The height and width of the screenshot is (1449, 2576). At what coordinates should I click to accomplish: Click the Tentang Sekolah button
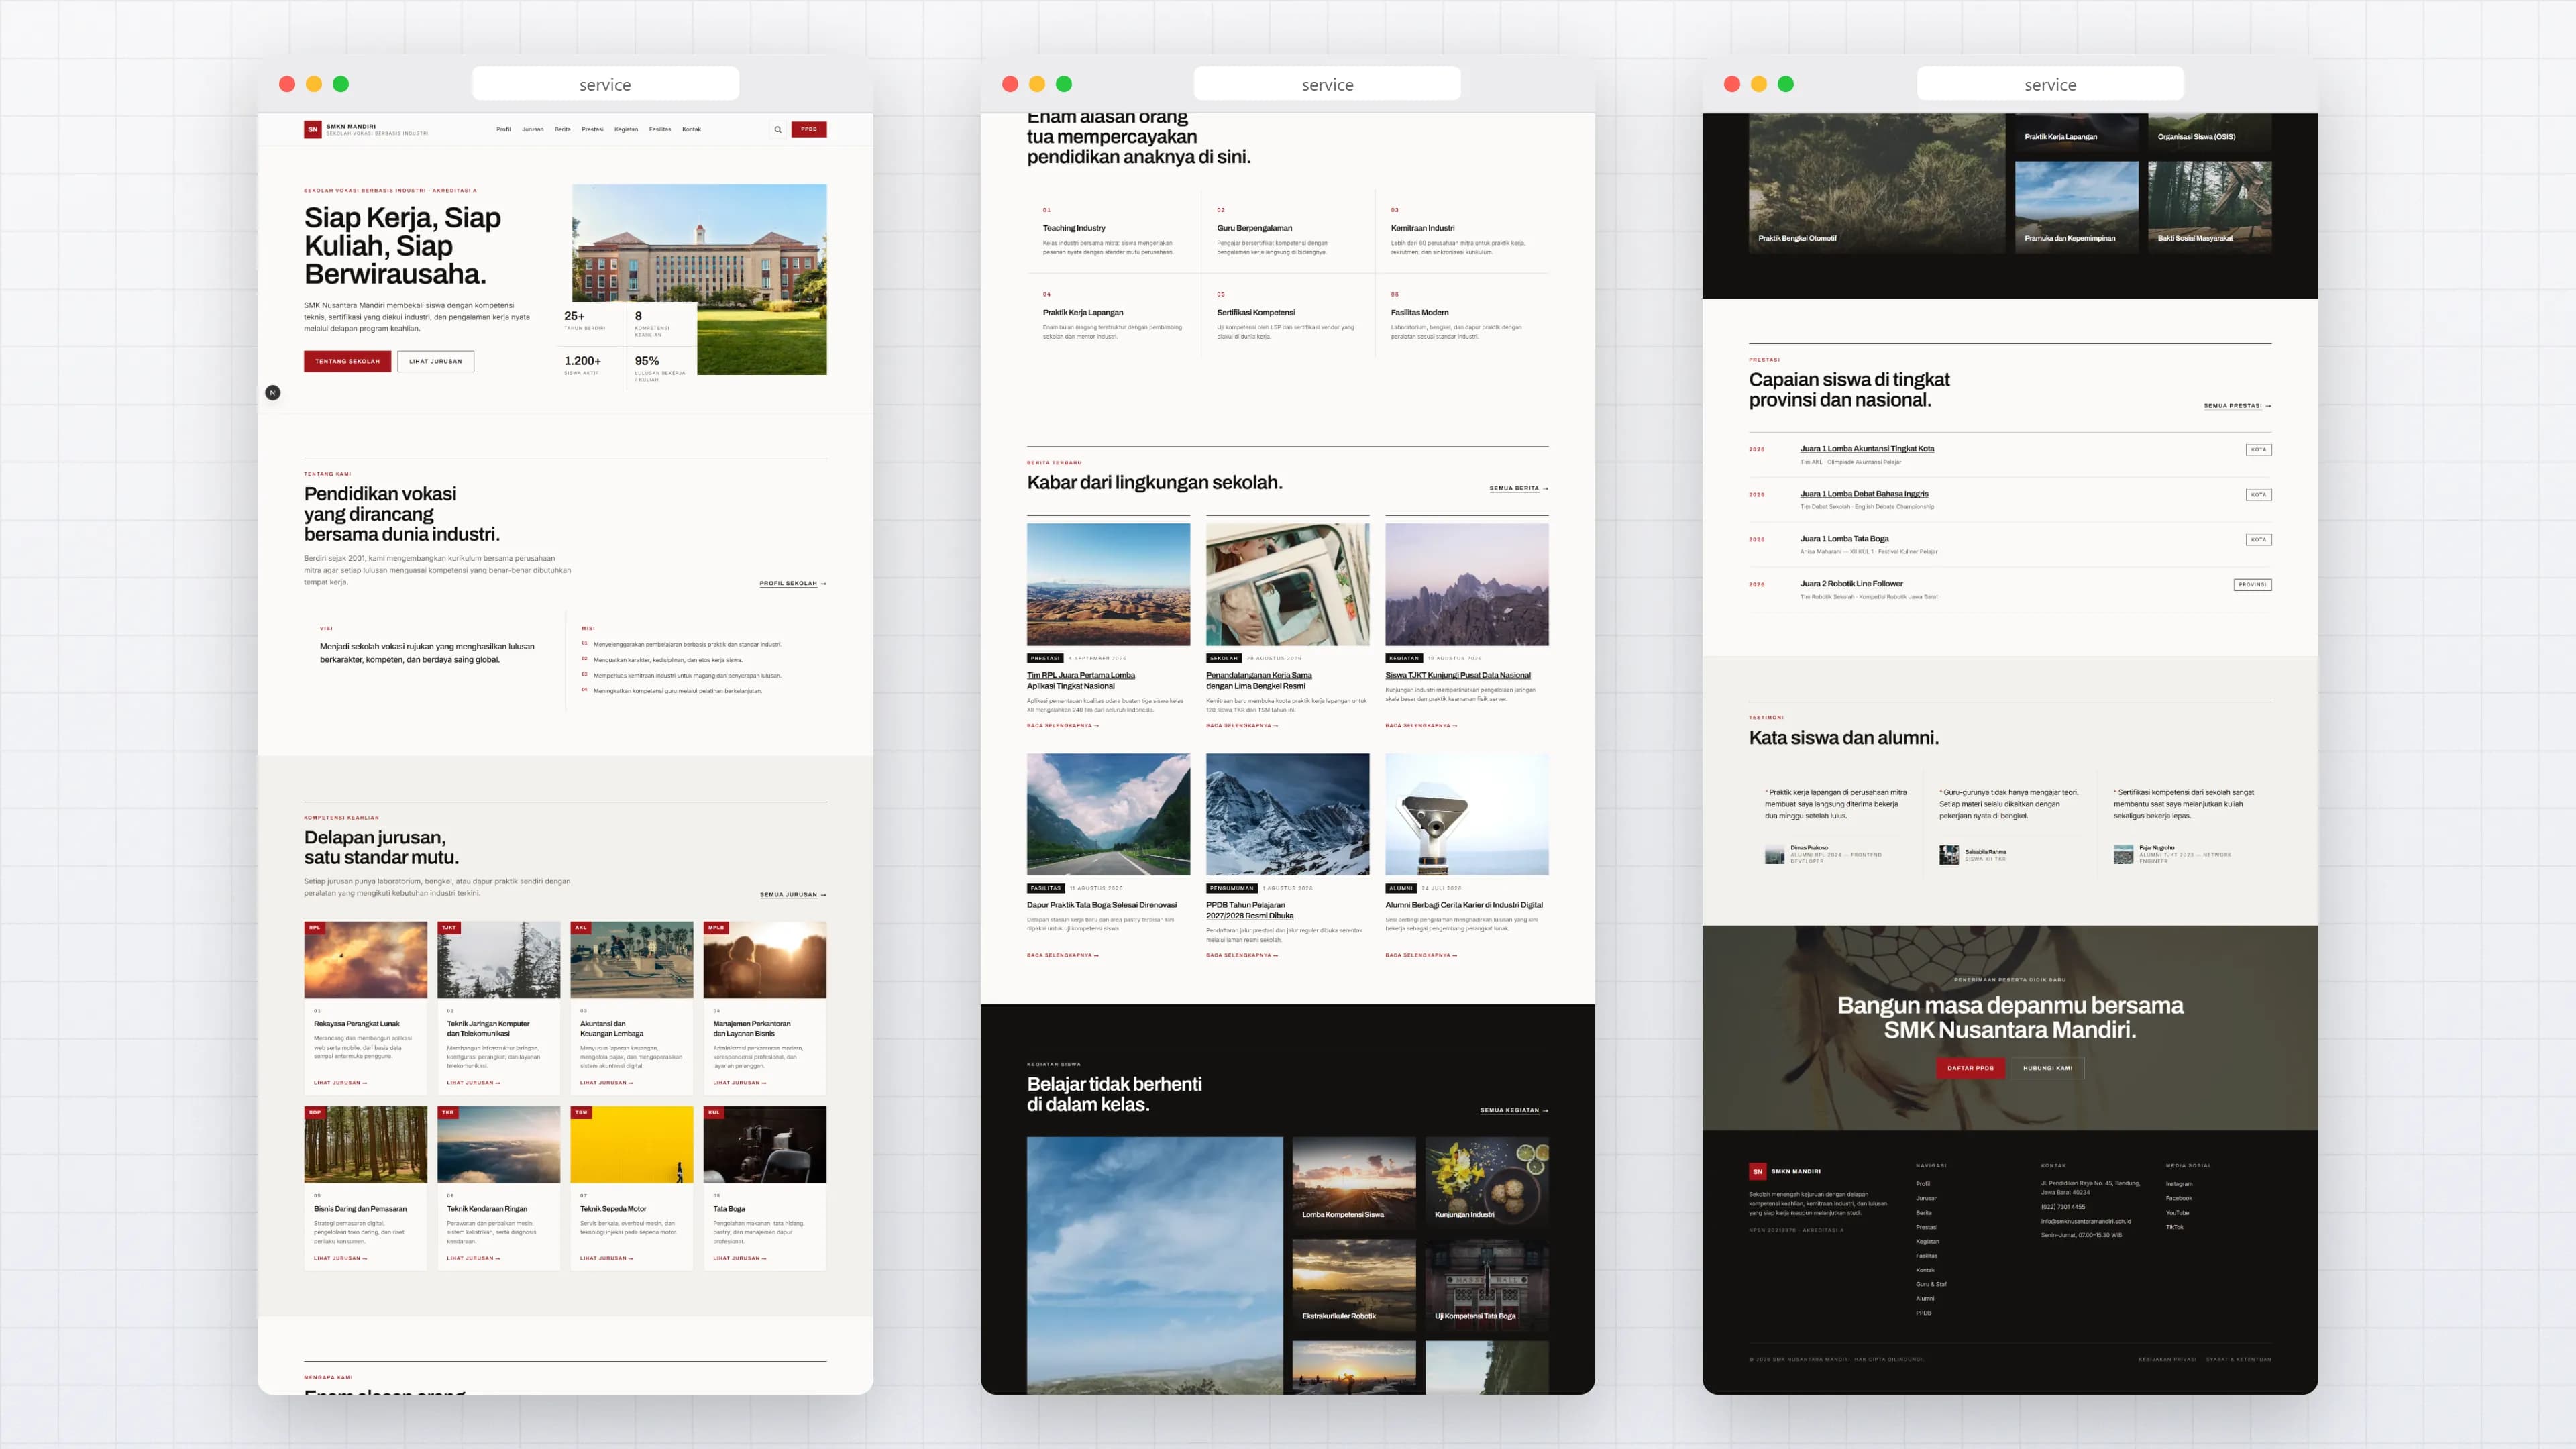347,361
